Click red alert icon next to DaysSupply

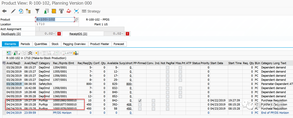coord(59,34)
